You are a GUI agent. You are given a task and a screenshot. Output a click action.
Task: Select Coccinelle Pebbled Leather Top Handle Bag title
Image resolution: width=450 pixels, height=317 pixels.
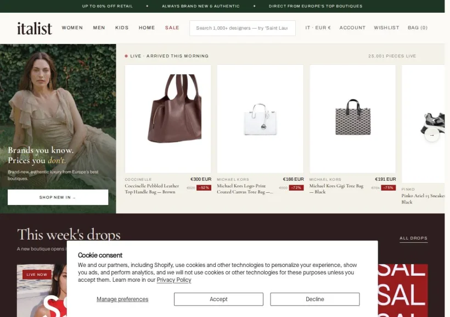click(x=152, y=189)
